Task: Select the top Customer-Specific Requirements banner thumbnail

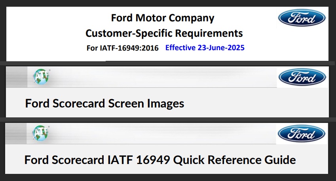Action: point(167,34)
